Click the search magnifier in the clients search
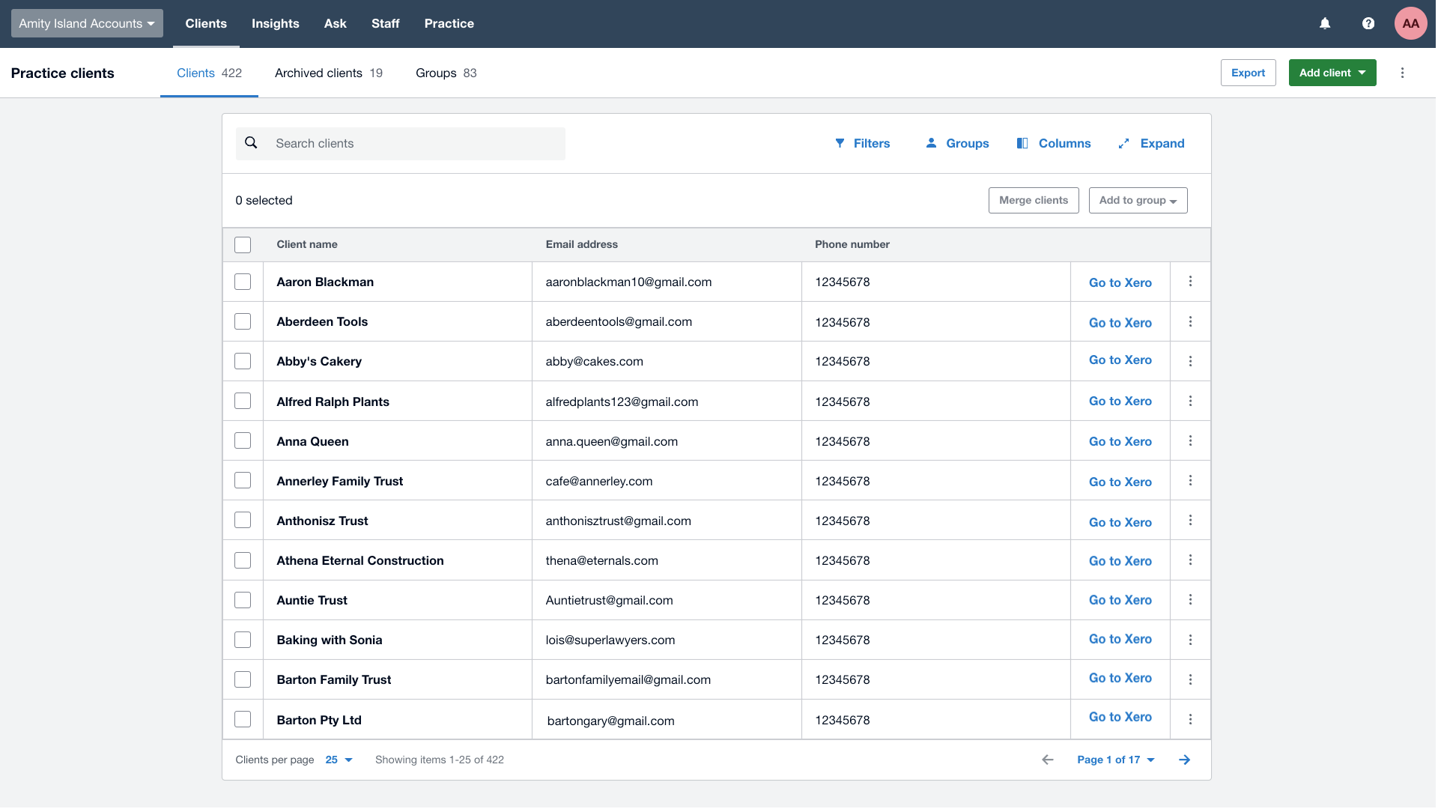The height and width of the screenshot is (809, 1438). [x=251, y=142]
